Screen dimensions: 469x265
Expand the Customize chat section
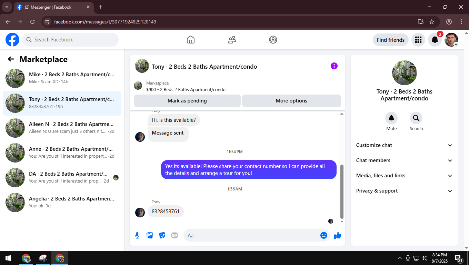coord(404,145)
